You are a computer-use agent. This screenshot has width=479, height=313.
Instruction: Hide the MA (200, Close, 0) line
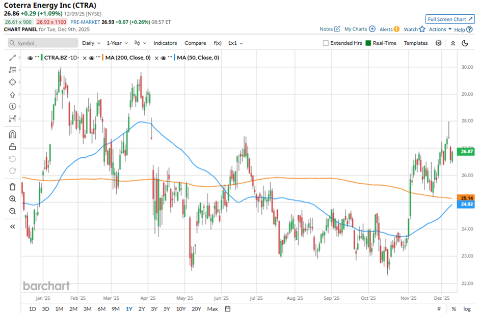pos(92,58)
